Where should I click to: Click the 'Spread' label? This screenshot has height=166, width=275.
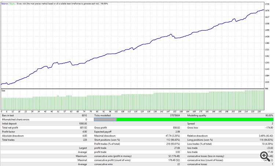click(191, 123)
